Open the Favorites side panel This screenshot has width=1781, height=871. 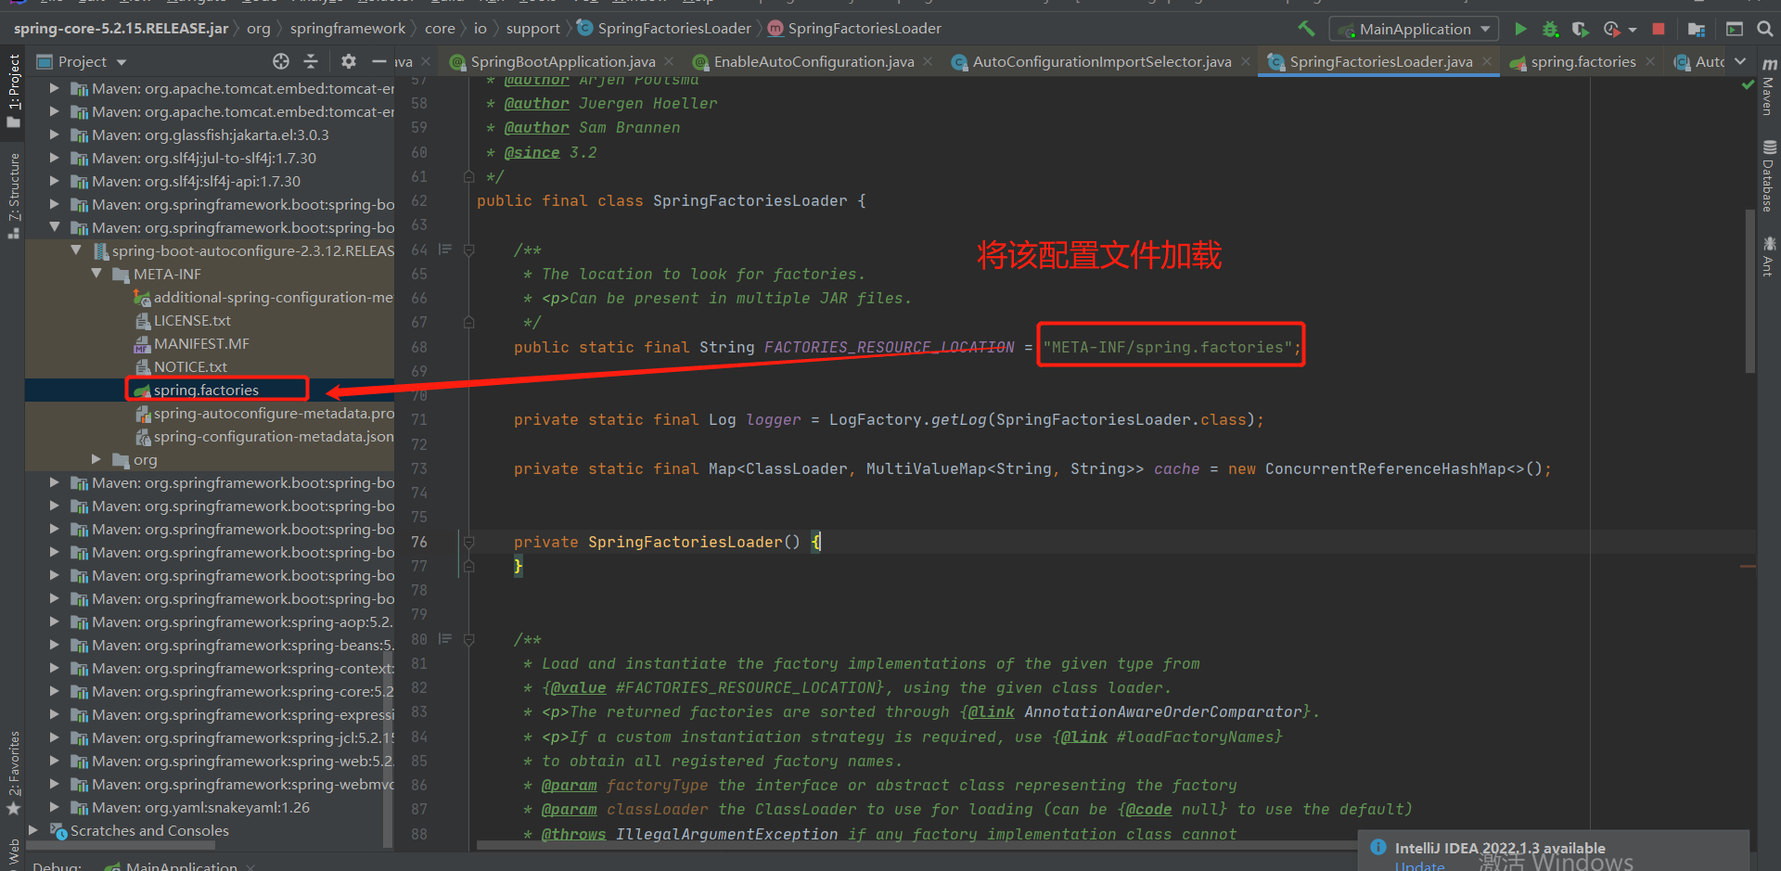(13, 772)
